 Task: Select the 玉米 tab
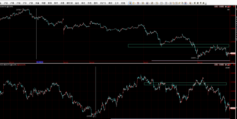[x=117, y=3]
